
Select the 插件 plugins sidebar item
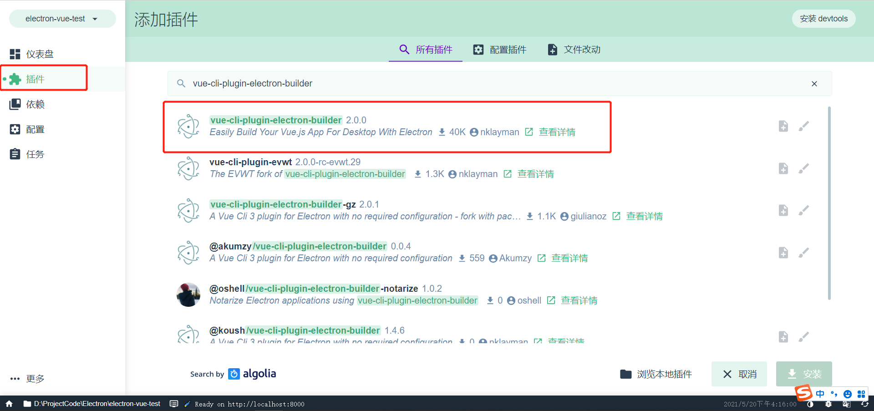[62, 79]
